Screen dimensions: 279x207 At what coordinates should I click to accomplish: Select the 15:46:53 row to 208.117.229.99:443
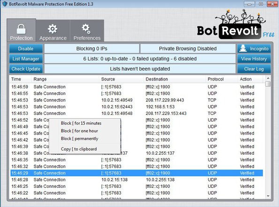coord(136,100)
